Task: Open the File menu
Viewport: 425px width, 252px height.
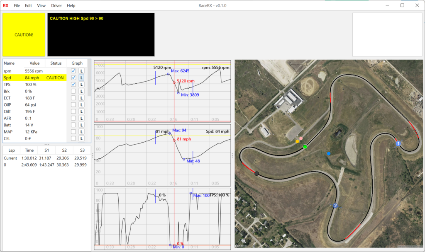Action: click(17, 5)
